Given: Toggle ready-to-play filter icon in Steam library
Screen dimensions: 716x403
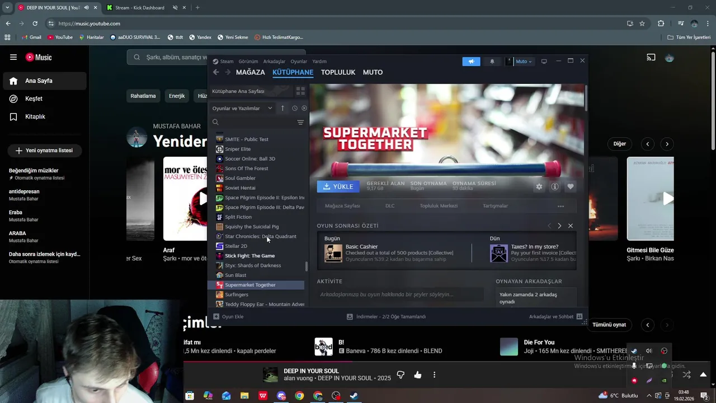Looking at the screenshot, I should [x=304, y=108].
